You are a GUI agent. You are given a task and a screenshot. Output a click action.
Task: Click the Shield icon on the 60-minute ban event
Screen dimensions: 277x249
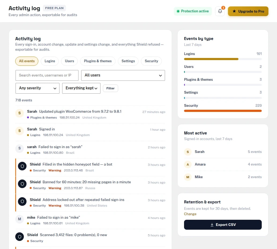click(x=22, y=184)
